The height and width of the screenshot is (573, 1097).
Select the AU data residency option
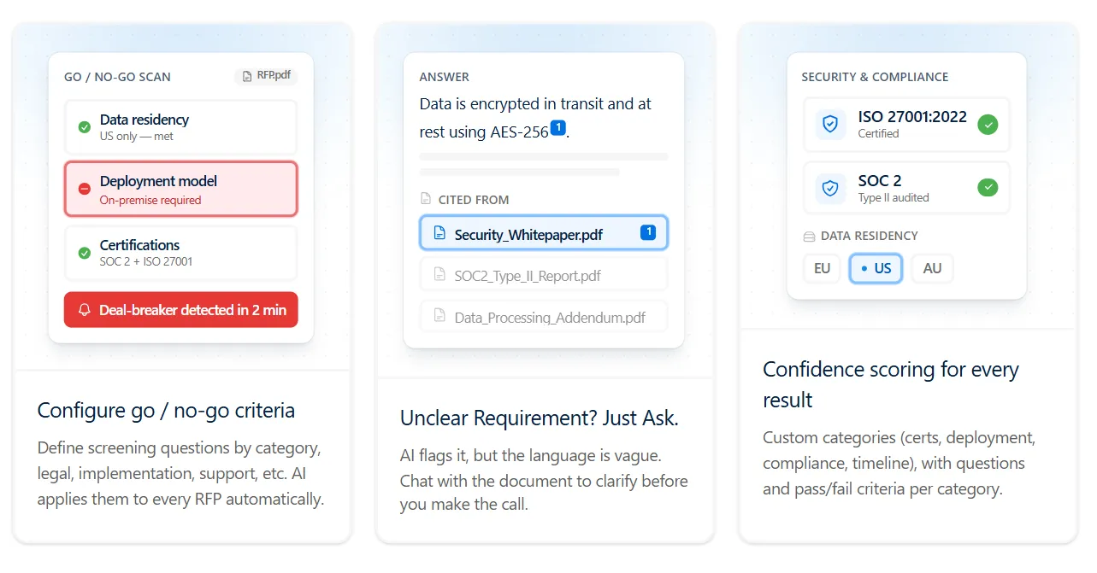[x=932, y=268]
